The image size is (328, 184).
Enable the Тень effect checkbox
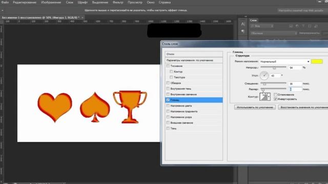click(168, 128)
